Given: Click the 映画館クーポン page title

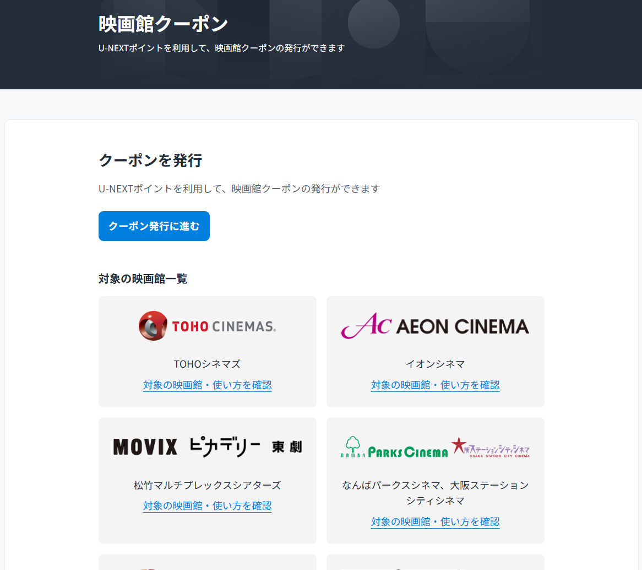Looking at the screenshot, I should click(162, 23).
